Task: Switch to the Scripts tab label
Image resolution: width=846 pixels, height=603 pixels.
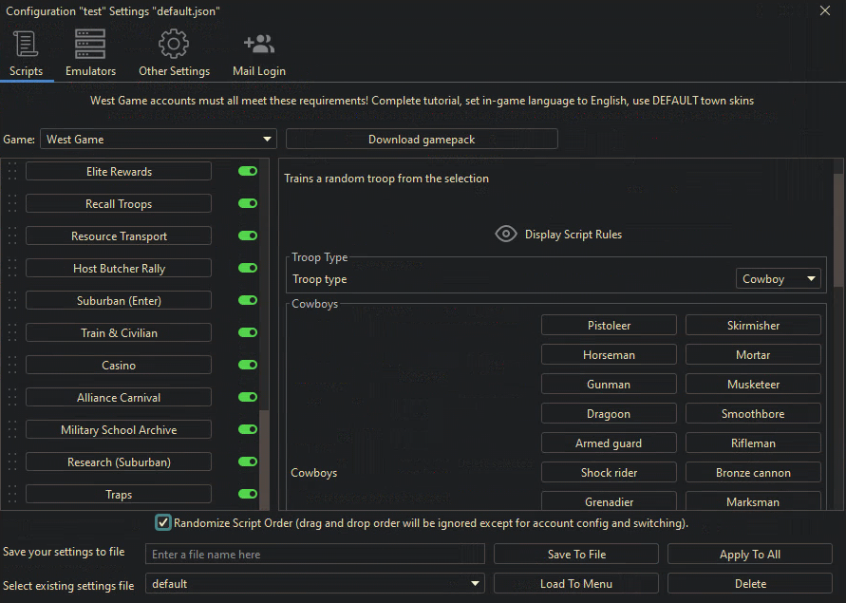Action: tap(26, 71)
